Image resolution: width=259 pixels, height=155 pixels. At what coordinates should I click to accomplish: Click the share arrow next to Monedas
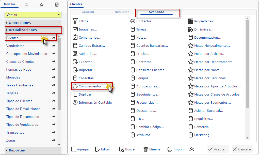pyautogui.click(x=54, y=77)
